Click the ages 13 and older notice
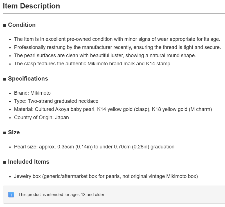This screenshot has height=207, width=225. [x=62, y=195]
